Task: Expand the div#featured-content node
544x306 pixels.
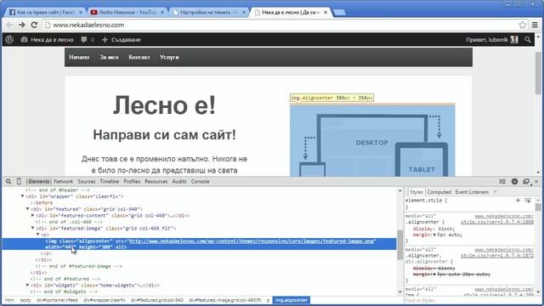Action: [x=33, y=215]
